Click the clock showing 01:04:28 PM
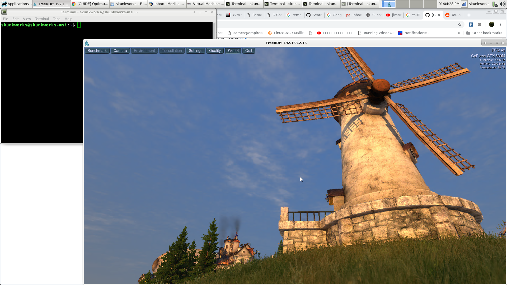The width and height of the screenshot is (507, 285). [449, 4]
